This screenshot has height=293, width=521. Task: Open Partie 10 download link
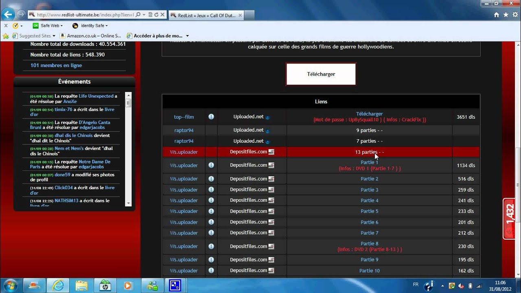pyautogui.click(x=369, y=271)
